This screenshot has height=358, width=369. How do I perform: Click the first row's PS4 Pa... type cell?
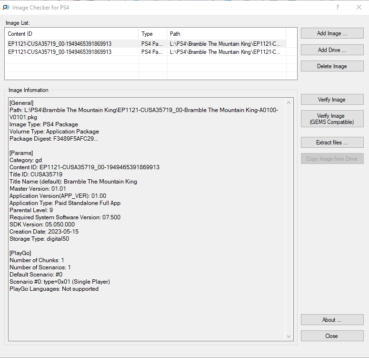pyautogui.click(x=152, y=43)
